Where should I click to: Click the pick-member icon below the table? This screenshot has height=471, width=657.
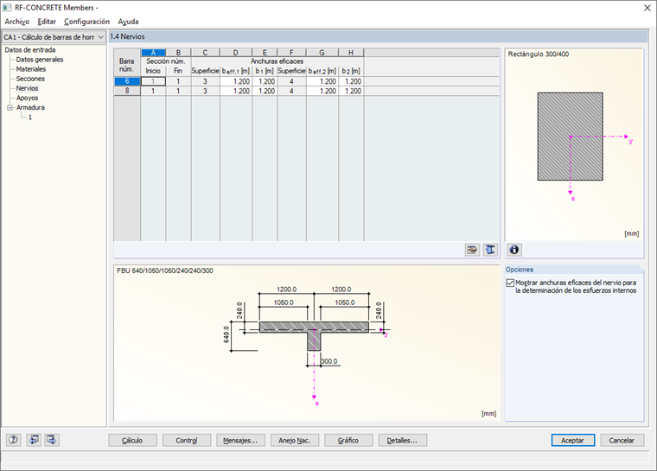pyautogui.click(x=472, y=250)
